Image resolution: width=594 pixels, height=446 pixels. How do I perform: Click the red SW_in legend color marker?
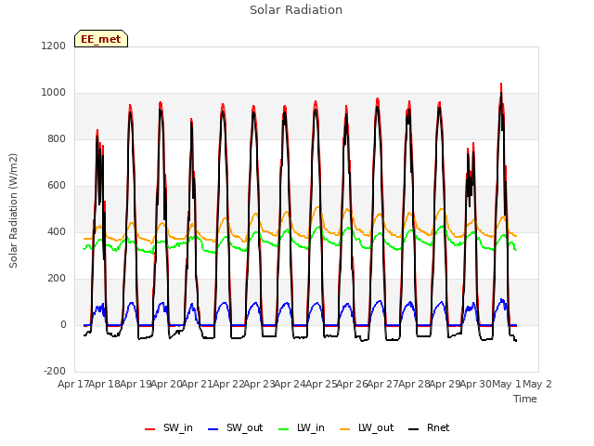pos(150,429)
